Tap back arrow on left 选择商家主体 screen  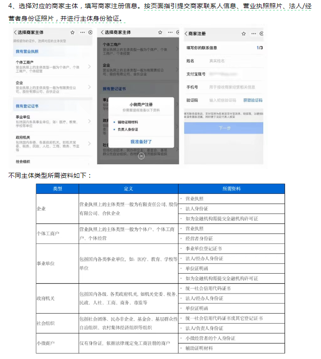pos(15,33)
